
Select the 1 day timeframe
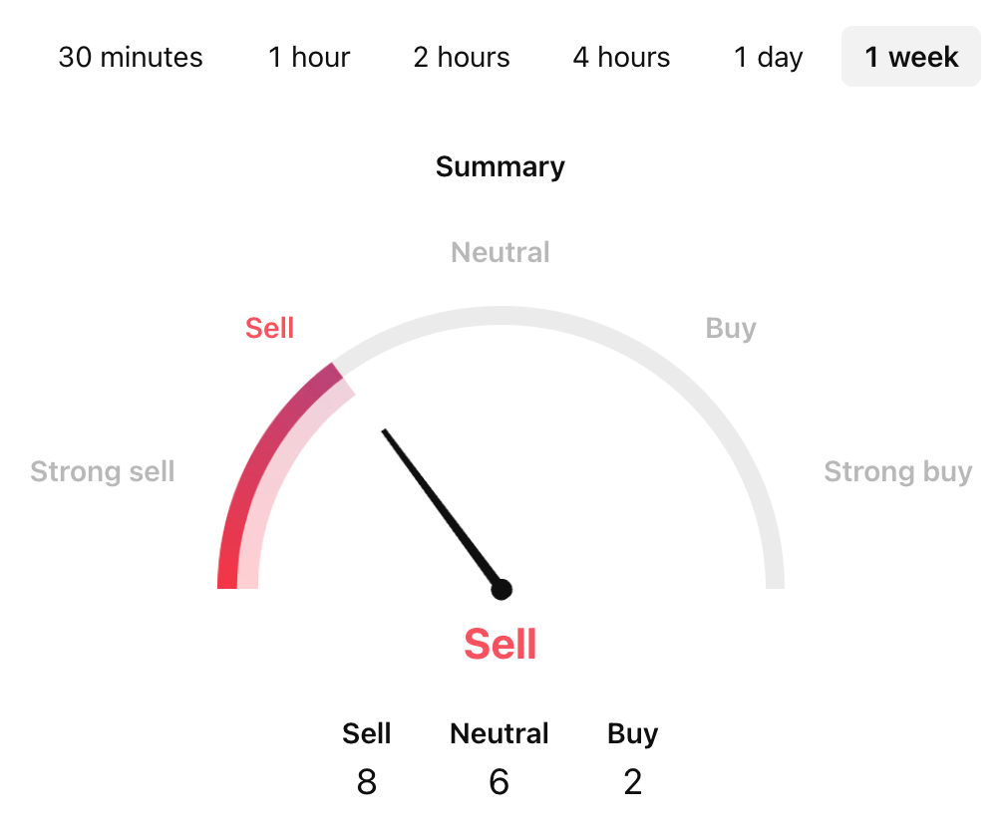click(x=768, y=57)
